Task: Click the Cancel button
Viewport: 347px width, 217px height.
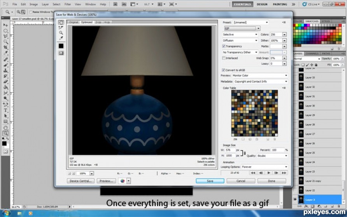Action: [241, 181]
